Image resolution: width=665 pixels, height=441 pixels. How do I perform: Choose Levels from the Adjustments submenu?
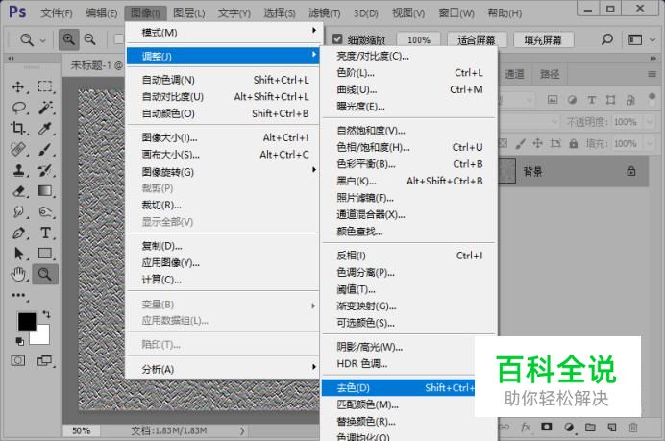(x=409, y=73)
